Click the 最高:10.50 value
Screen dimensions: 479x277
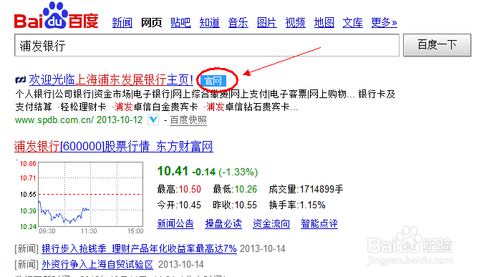(x=179, y=190)
